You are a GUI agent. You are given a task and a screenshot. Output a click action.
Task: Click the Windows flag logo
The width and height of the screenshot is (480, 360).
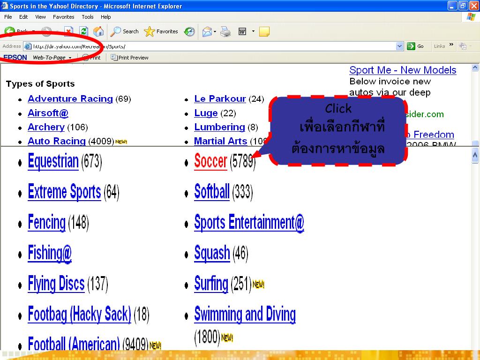click(471, 17)
